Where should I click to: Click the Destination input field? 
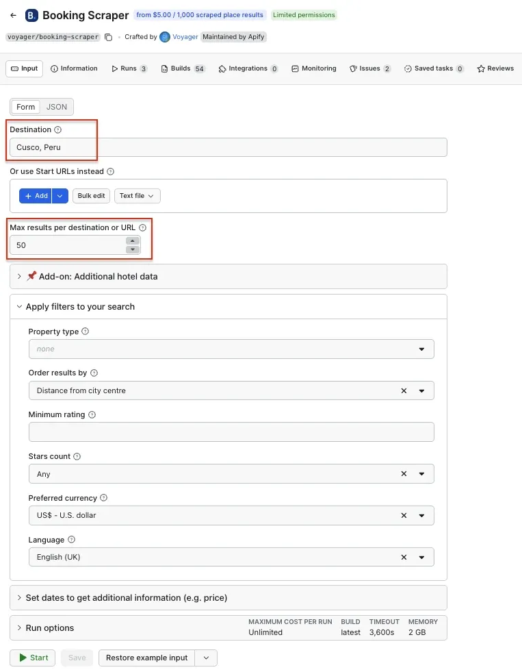point(228,147)
